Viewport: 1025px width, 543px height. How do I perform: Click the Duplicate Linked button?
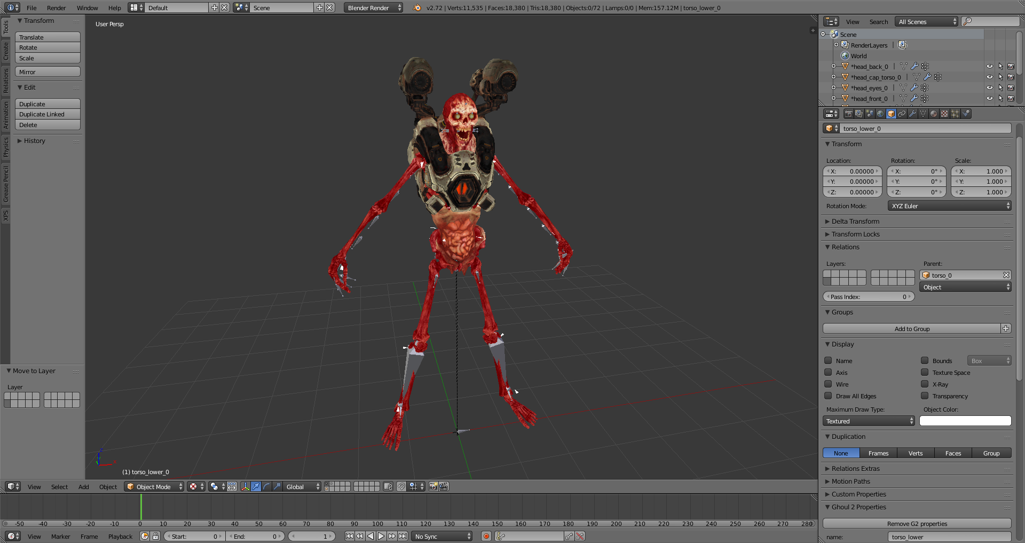click(x=48, y=114)
